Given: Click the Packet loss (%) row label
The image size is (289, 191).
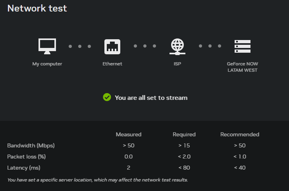Looking at the screenshot, I should pos(27,157).
